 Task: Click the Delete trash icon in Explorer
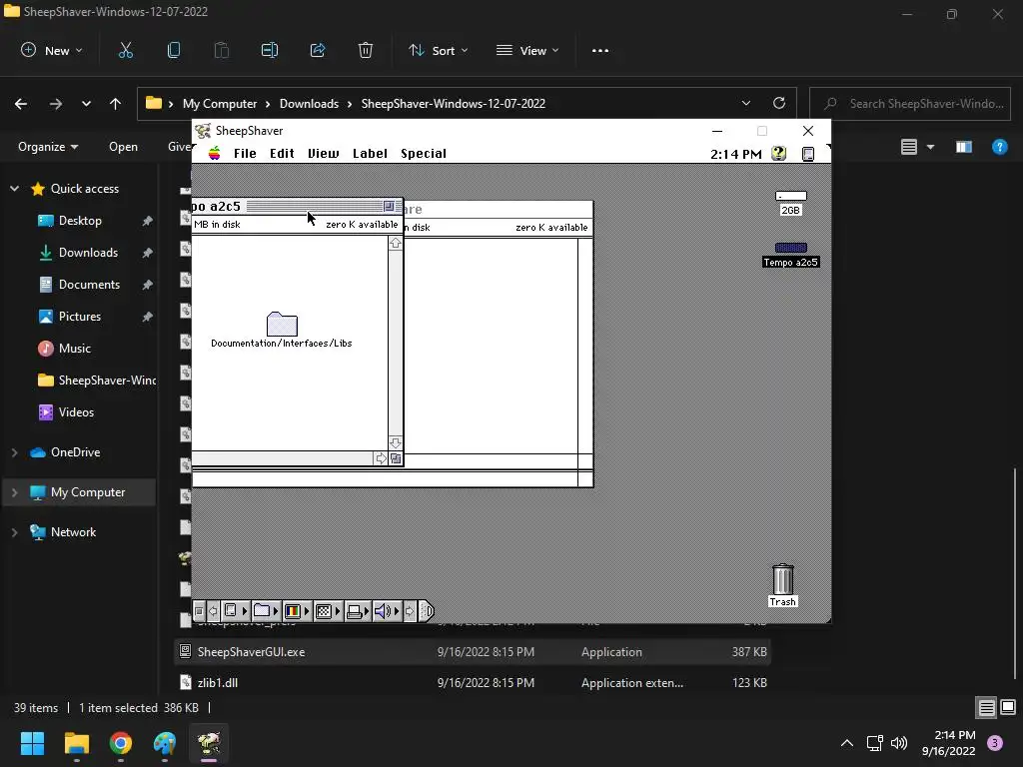point(366,50)
